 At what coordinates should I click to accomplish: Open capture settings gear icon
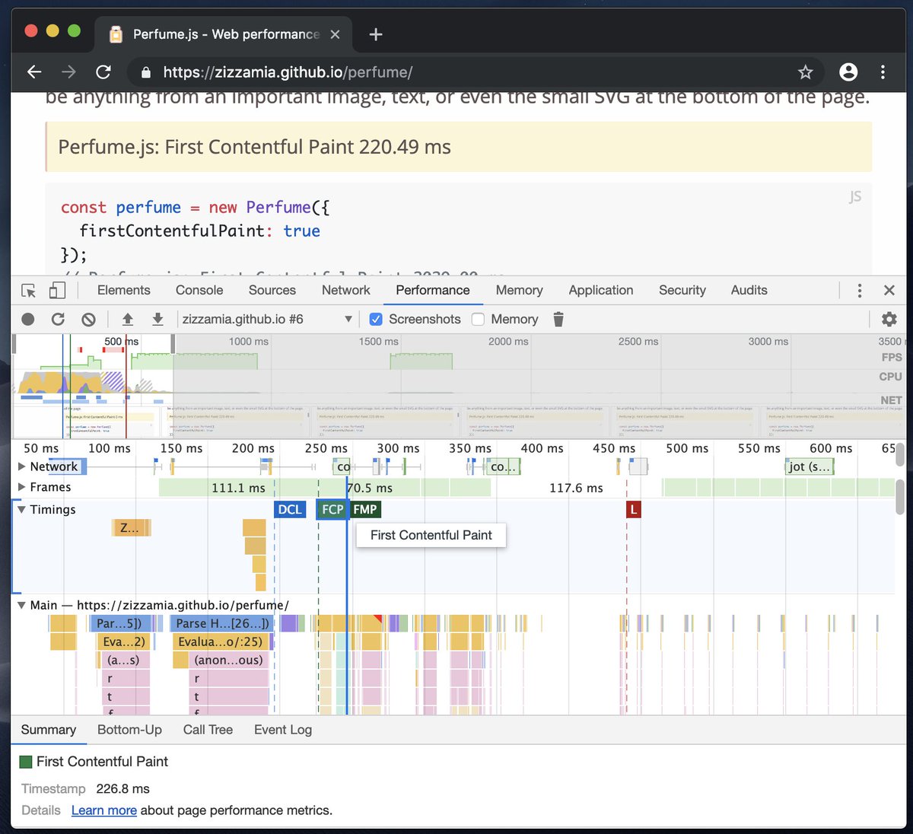click(x=889, y=320)
